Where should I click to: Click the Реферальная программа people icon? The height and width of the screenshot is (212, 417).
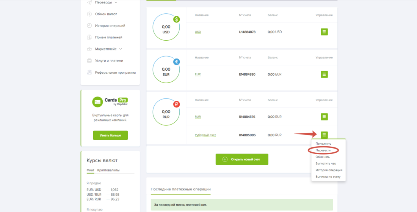89,72
